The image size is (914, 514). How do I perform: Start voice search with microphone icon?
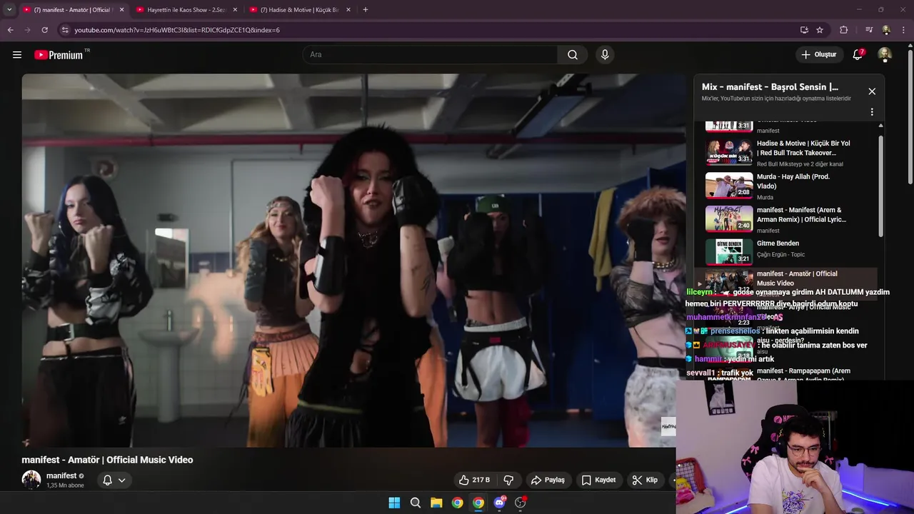[605, 55]
